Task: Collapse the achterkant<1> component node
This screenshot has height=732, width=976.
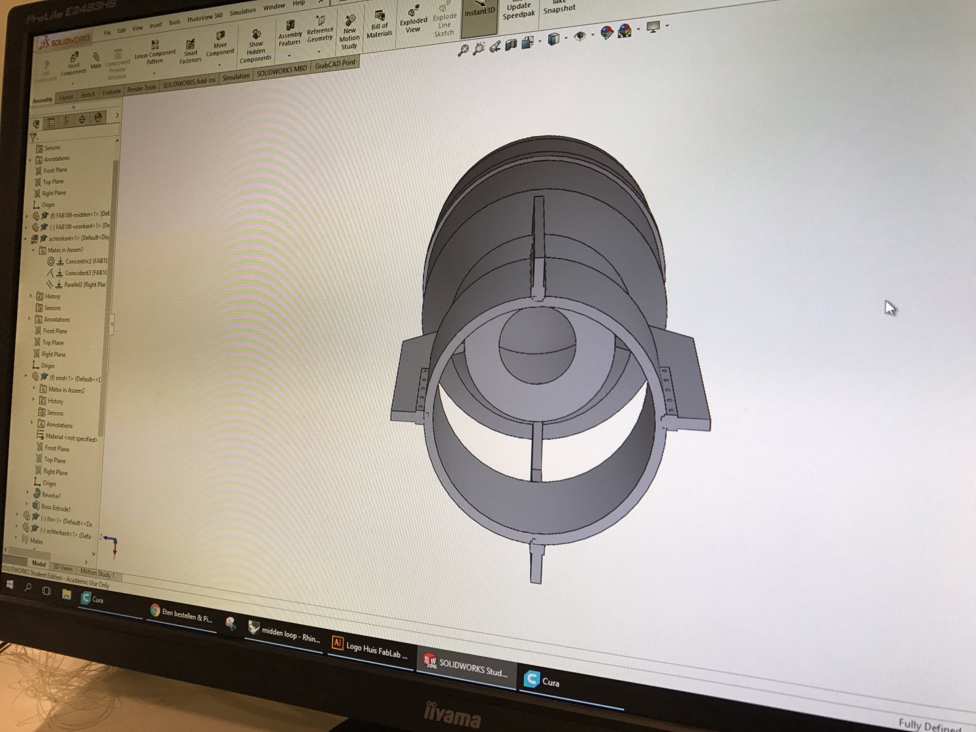Action: (x=26, y=239)
